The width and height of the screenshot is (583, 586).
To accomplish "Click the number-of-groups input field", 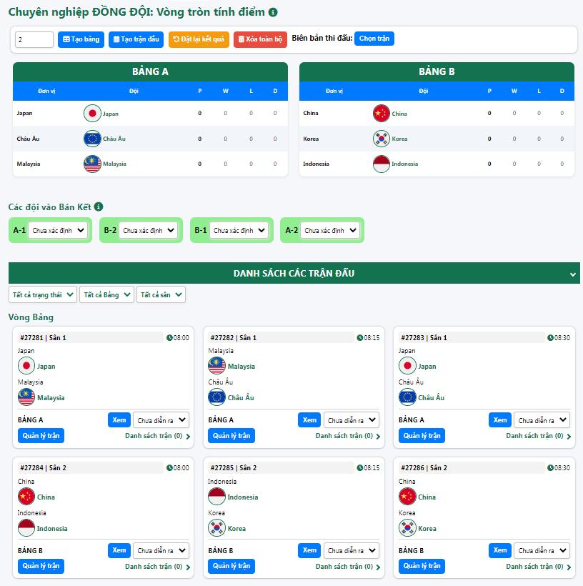I will click(x=34, y=39).
